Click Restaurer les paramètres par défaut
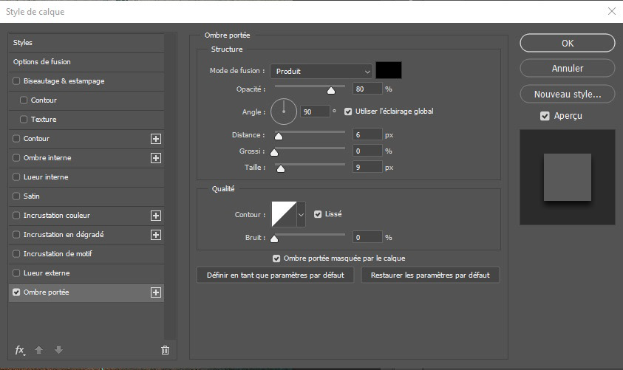Image resolution: width=623 pixels, height=370 pixels. coord(430,275)
